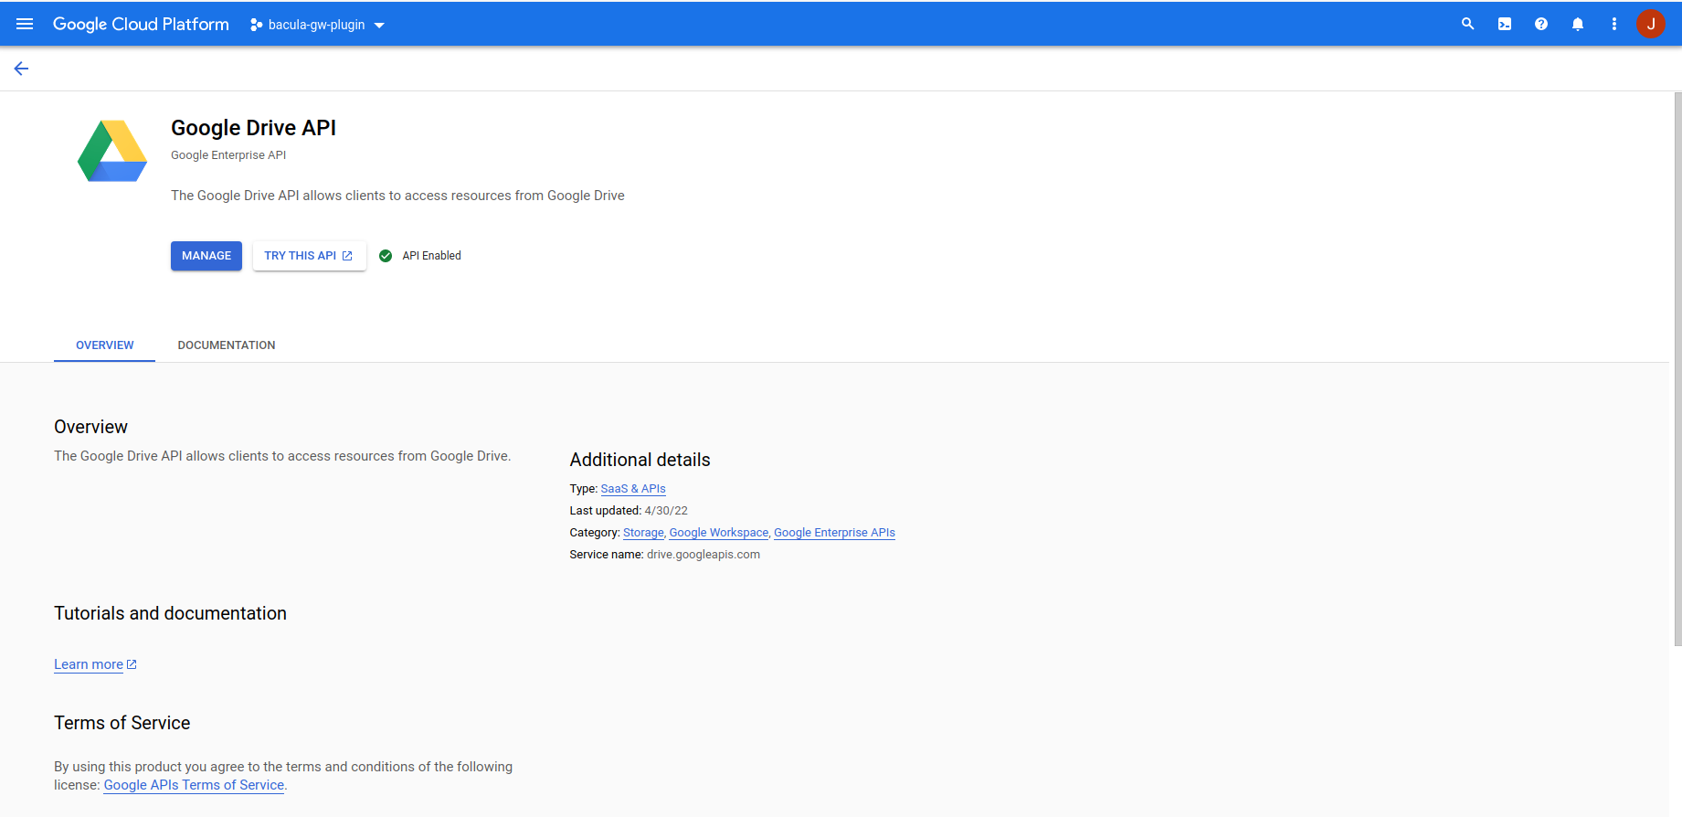1682x817 pixels.
Task: Switch to the DOCUMENTATION tab
Action: [x=227, y=345]
